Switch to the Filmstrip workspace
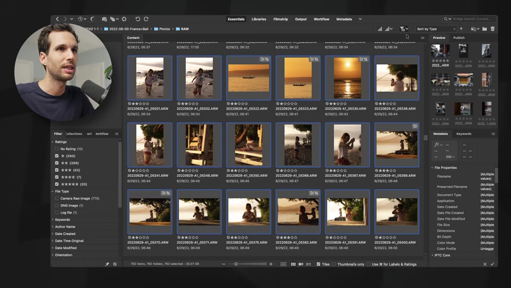This screenshot has width=511, height=288. (281, 19)
